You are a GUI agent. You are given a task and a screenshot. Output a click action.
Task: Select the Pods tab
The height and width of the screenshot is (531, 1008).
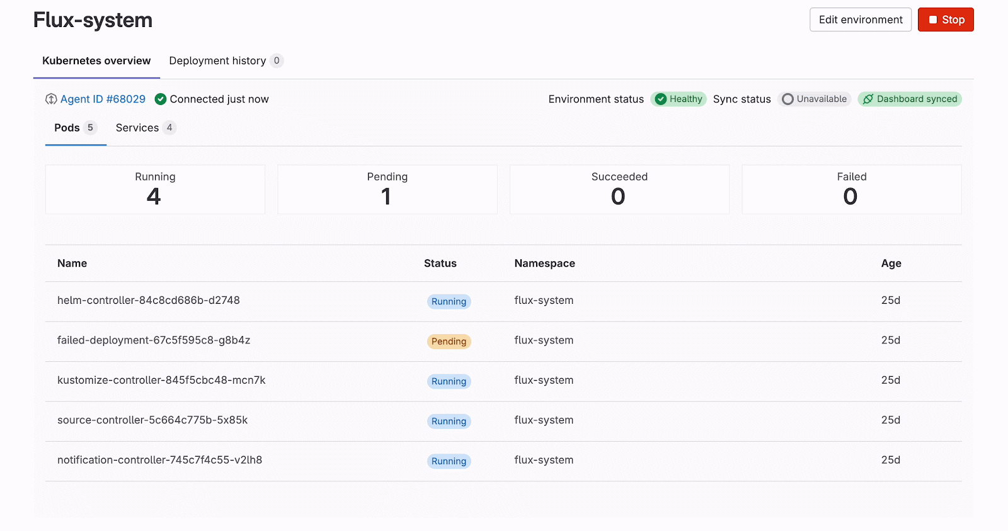(x=76, y=128)
